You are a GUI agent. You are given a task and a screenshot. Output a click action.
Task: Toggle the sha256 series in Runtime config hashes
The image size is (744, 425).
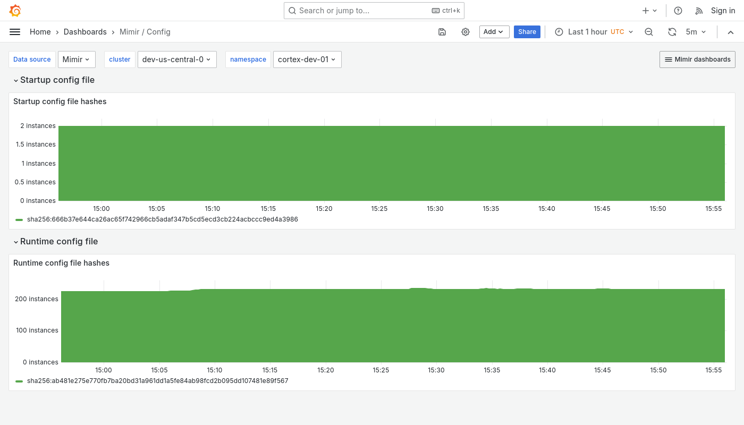(157, 381)
